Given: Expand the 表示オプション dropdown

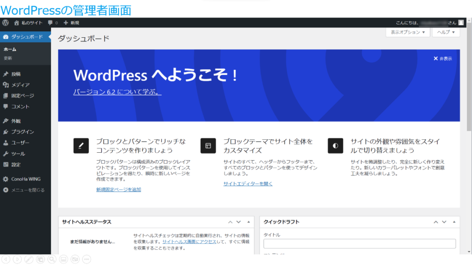Looking at the screenshot, I should pyautogui.click(x=408, y=32).
